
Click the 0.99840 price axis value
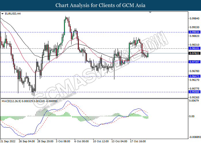194,19
